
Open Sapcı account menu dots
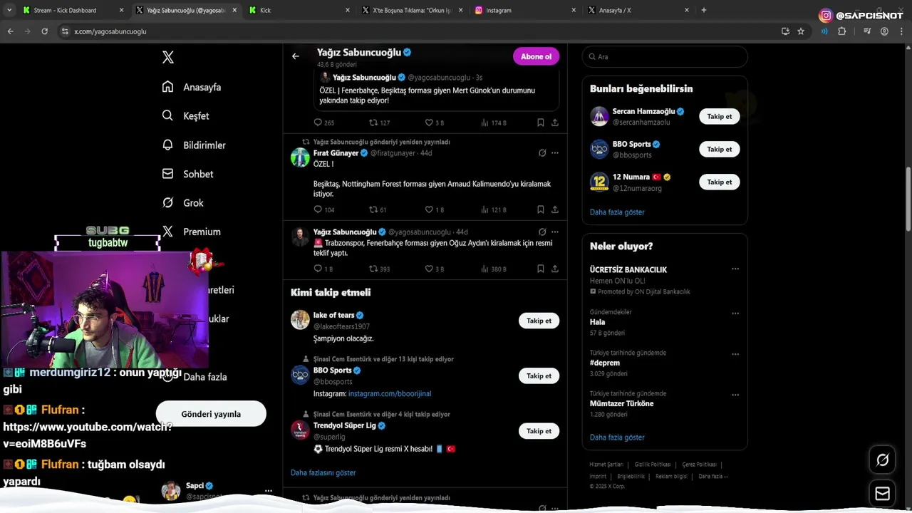[269, 491]
